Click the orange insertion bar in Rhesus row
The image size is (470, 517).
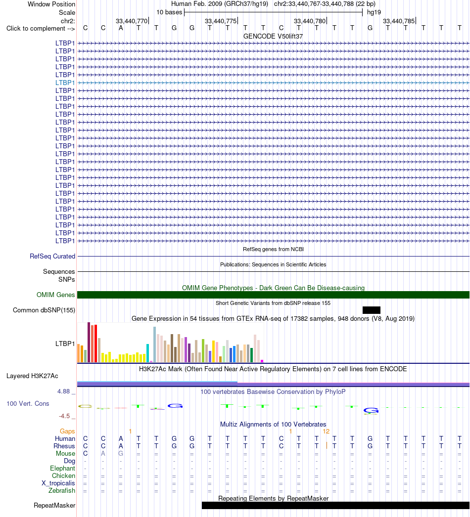point(327,446)
